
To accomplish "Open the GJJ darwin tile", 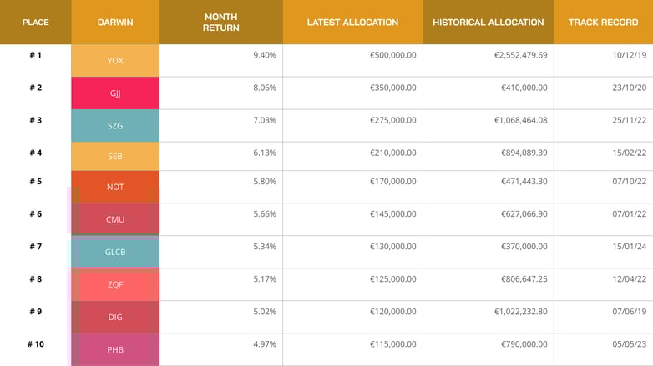I will point(115,93).
